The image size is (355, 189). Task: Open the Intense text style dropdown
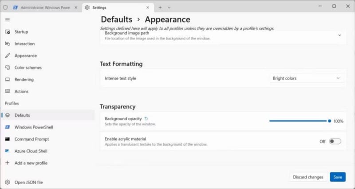[x=306, y=78]
